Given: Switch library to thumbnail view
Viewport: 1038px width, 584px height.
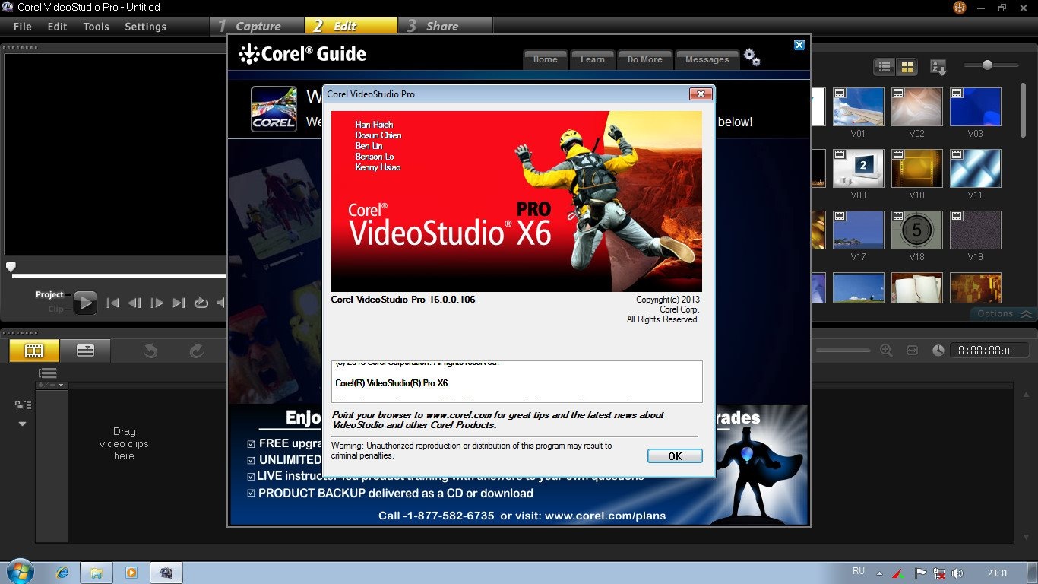Looking at the screenshot, I should (907, 67).
